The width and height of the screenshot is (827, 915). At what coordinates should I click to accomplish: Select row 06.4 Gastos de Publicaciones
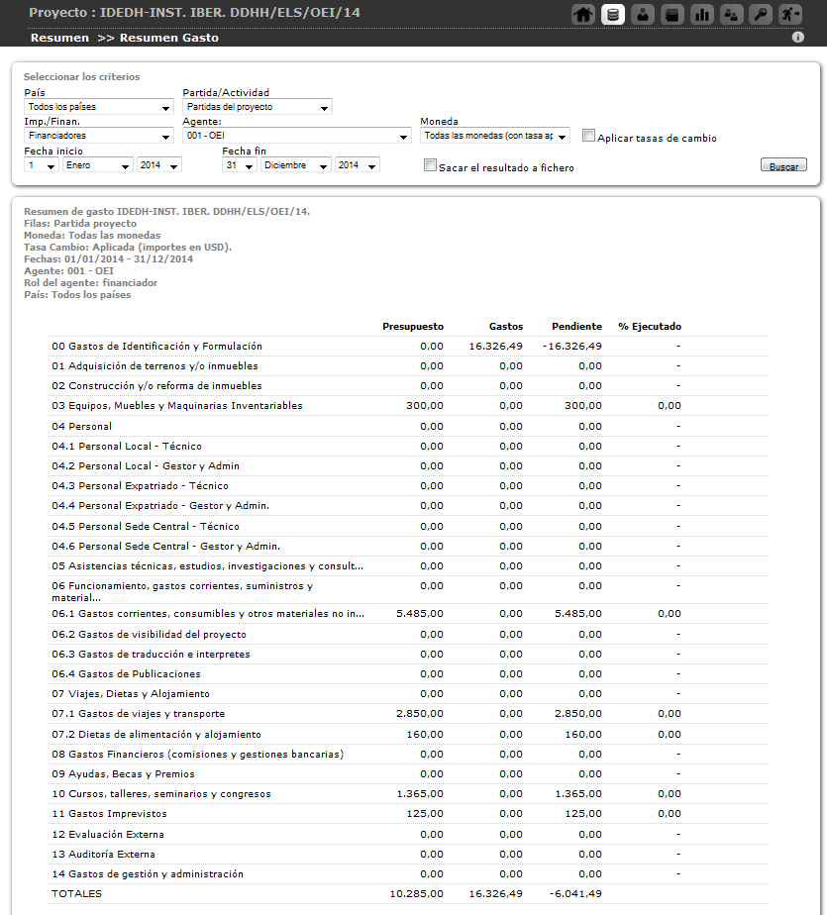(408, 674)
